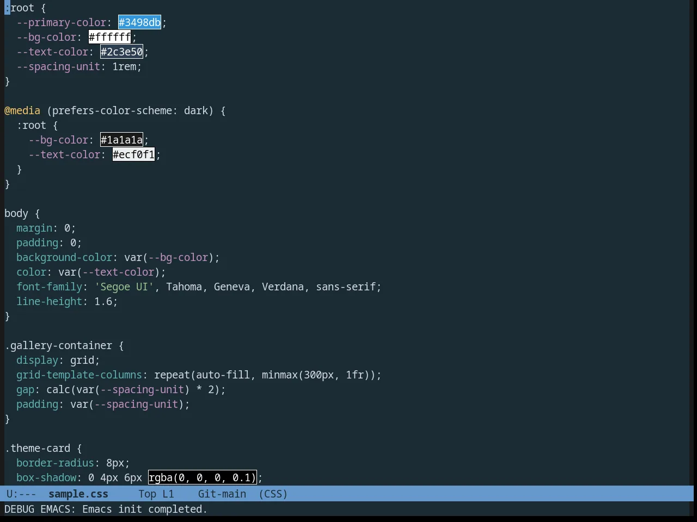Click .theme-card selector
Image resolution: width=697 pixels, height=522 pixels.
point(38,448)
